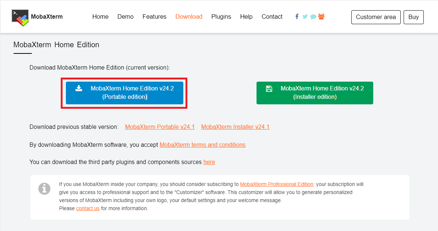Viewport: 438px width, 231px height.
Task: Click 'Download previous stable version:' label
Action: [74, 127]
